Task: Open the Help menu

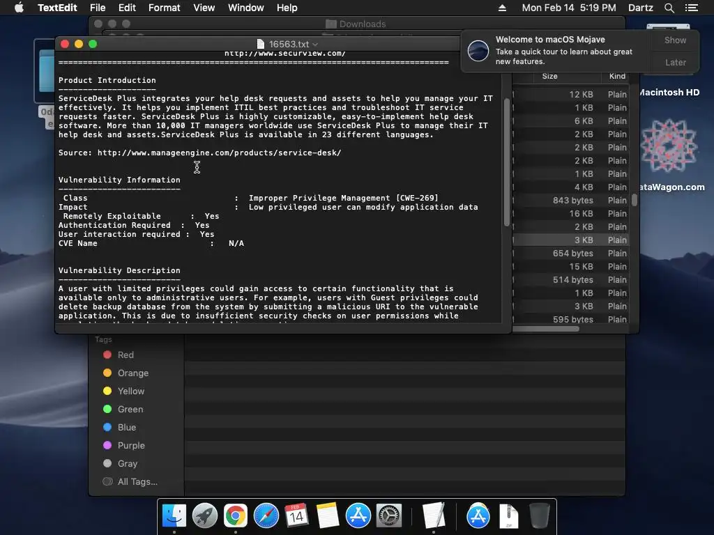Action: (x=287, y=8)
